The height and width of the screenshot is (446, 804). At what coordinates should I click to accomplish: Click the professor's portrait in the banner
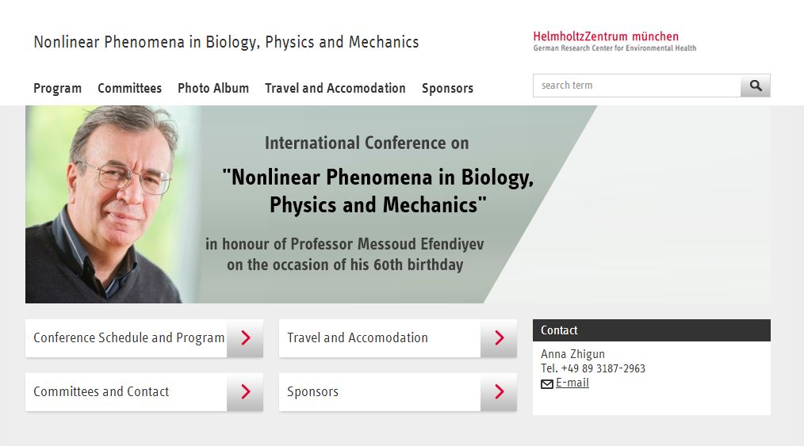click(110, 204)
